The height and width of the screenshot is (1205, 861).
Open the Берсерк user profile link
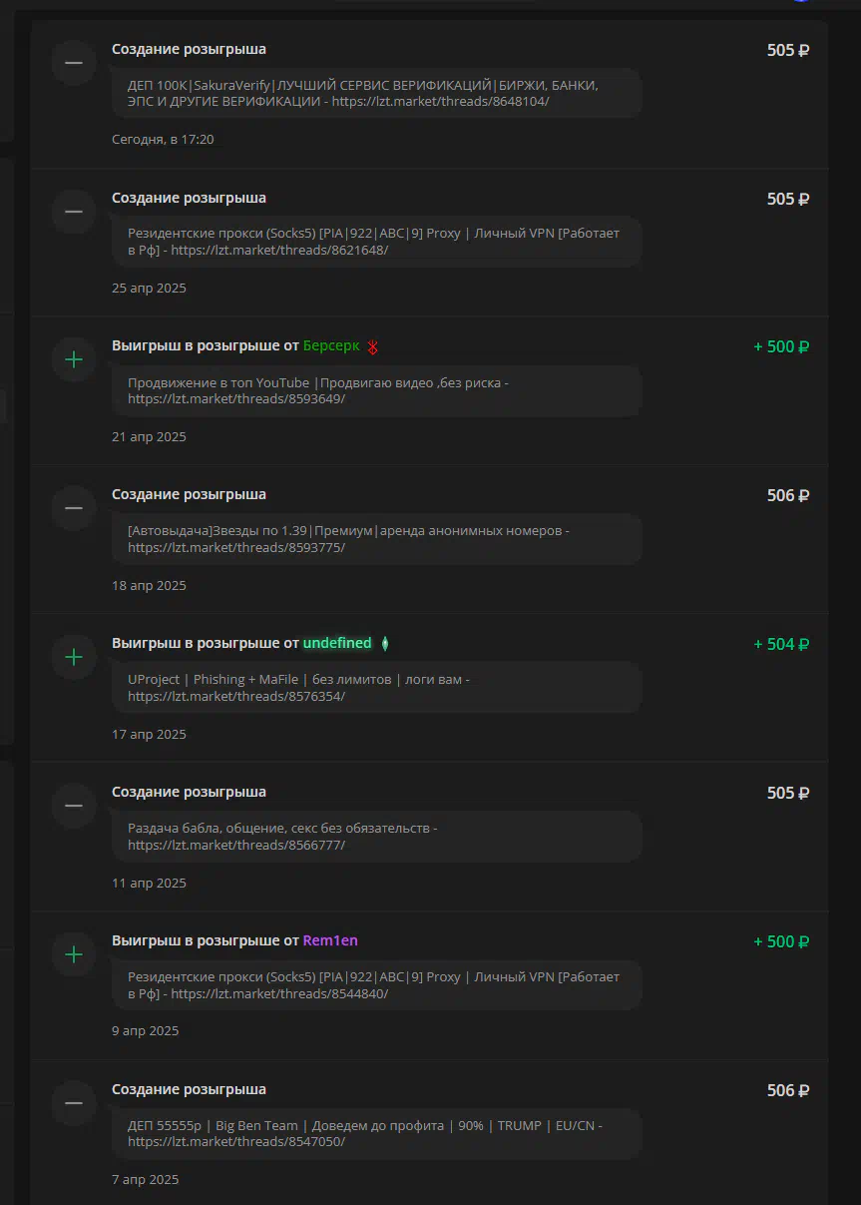pyautogui.click(x=331, y=346)
